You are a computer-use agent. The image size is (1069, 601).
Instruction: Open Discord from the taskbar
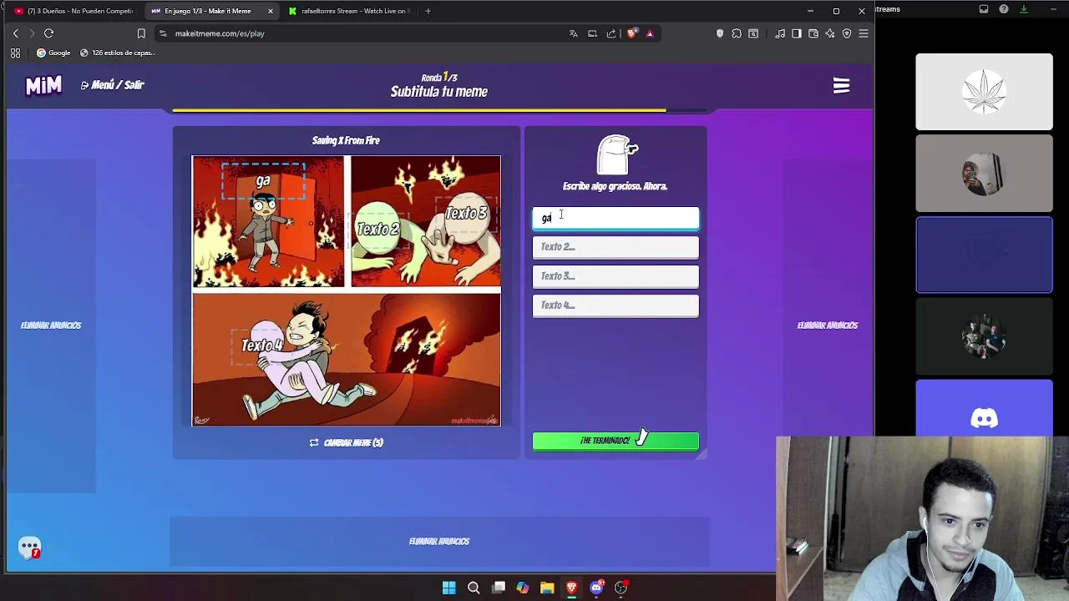click(596, 588)
